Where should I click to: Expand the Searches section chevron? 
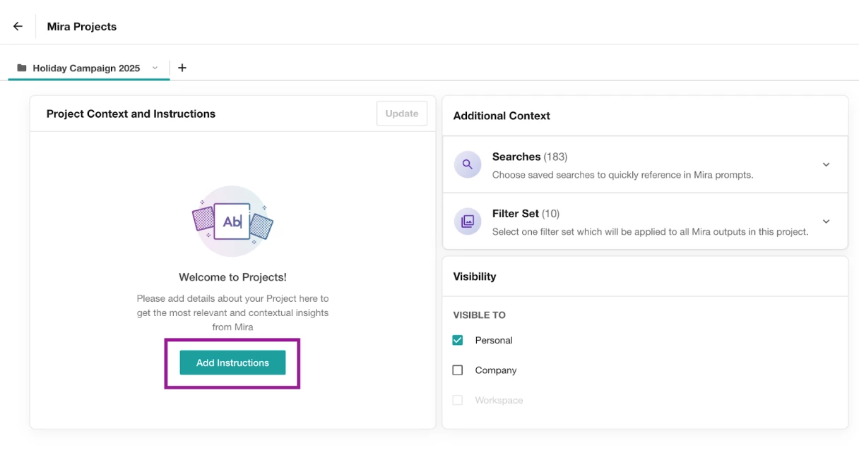(826, 164)
